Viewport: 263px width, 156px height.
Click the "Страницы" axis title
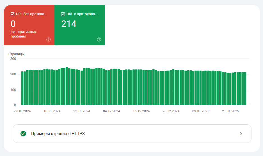point(16,54)
